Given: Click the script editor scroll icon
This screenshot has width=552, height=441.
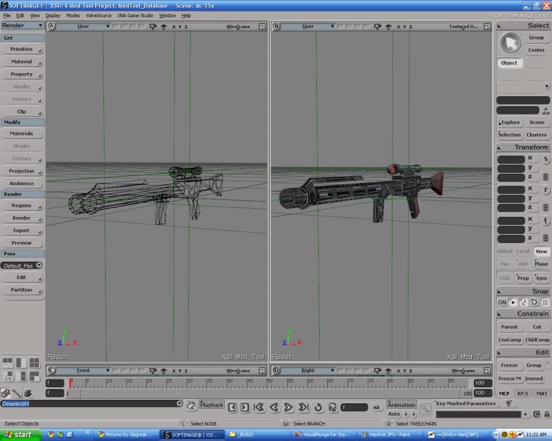Looking at the screenshot, I should [x=191, y=405].
